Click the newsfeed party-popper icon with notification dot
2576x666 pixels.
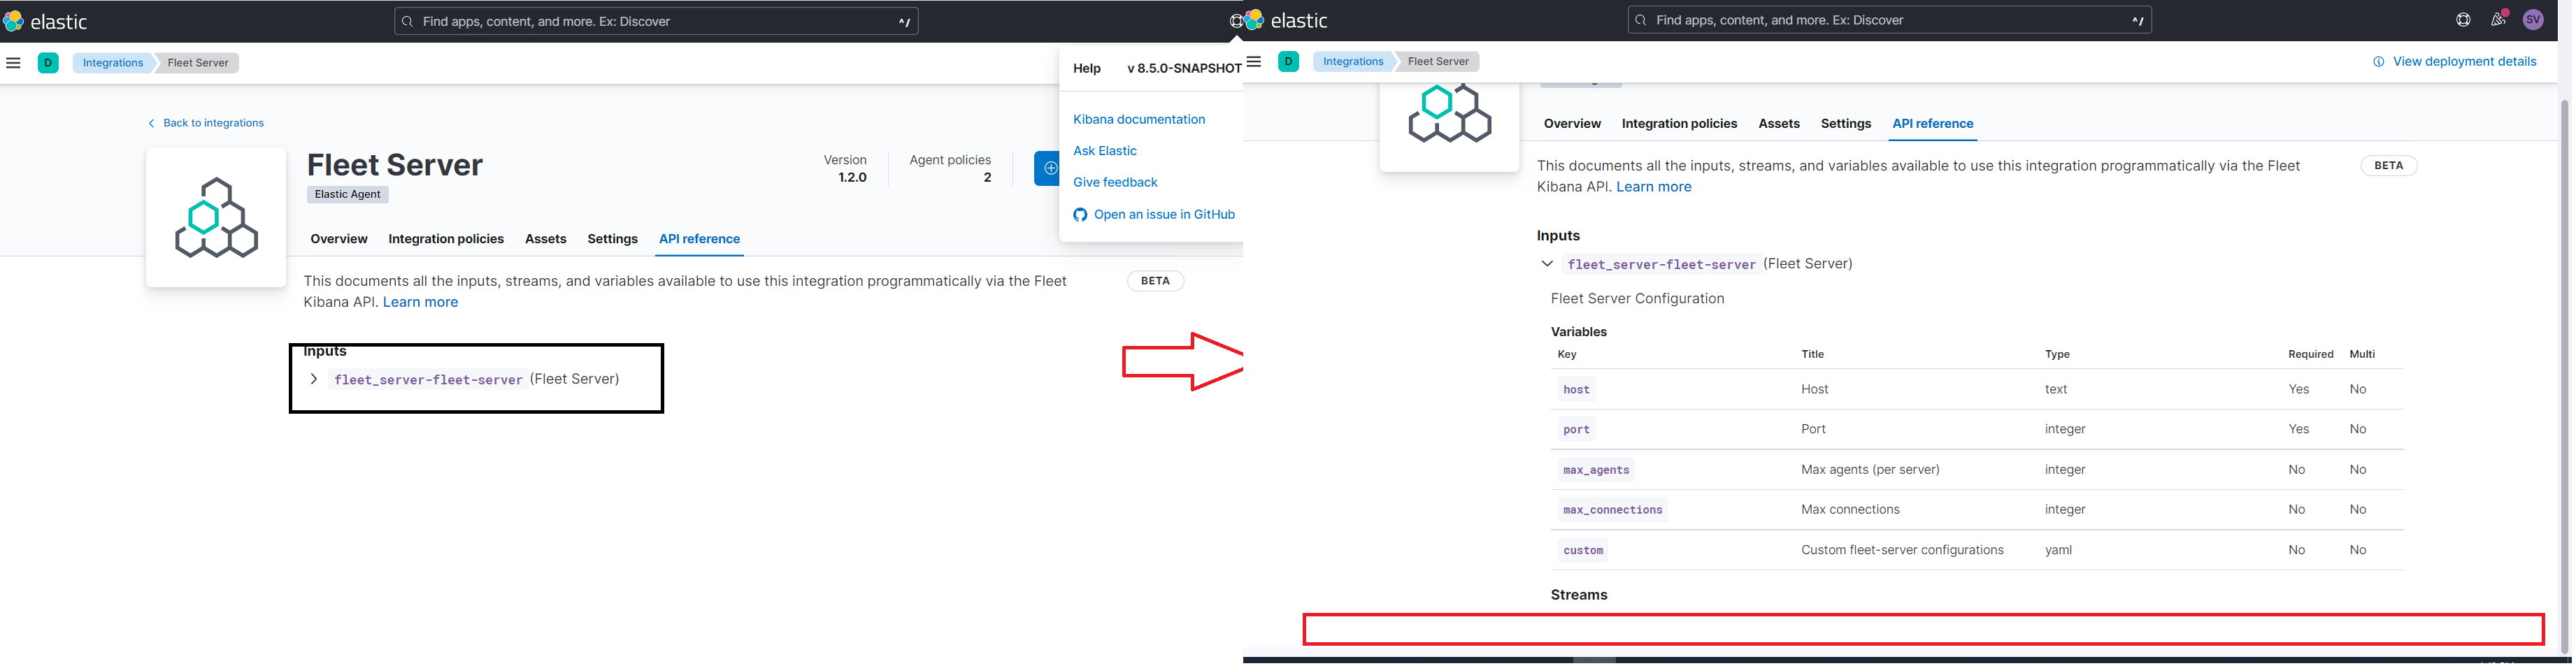coord(2497,19)
